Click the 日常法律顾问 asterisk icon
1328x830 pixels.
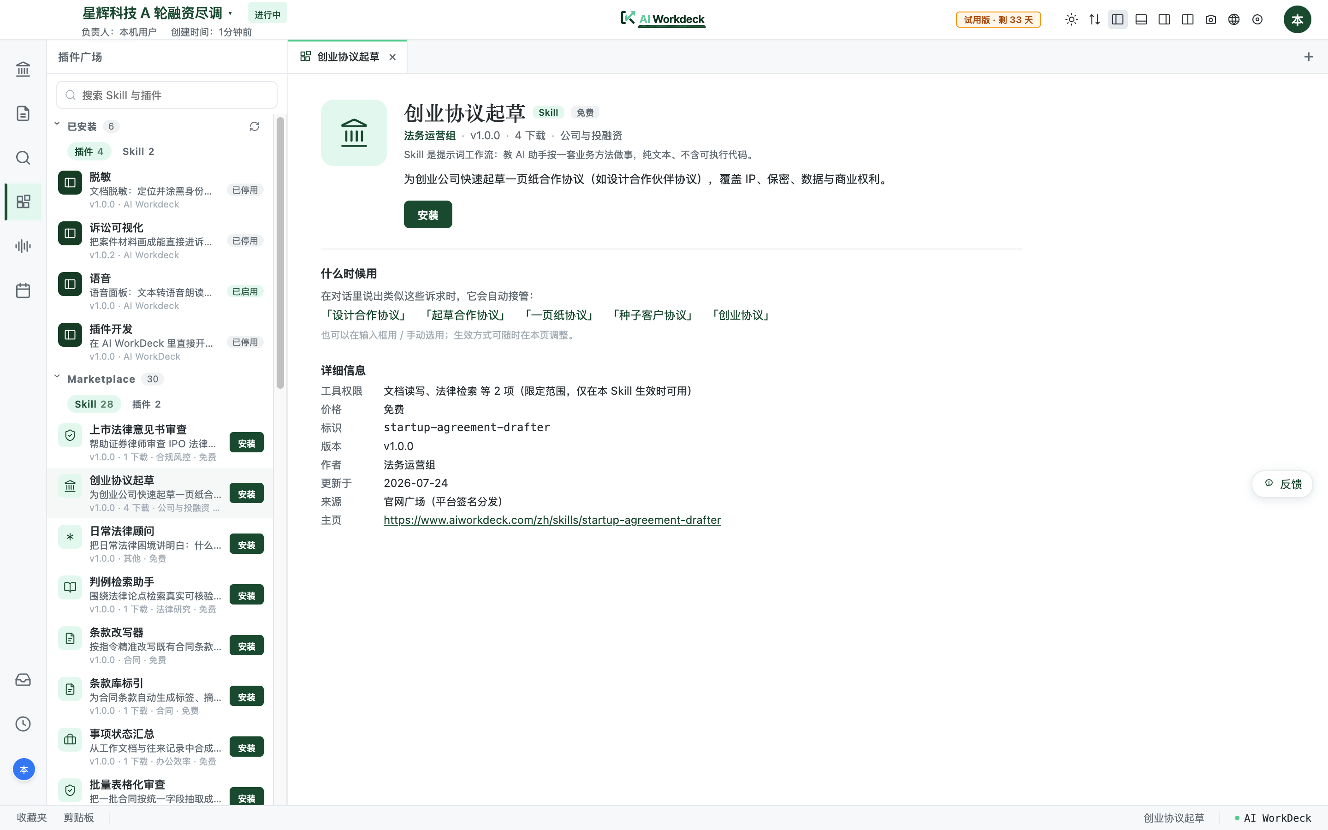70,537
